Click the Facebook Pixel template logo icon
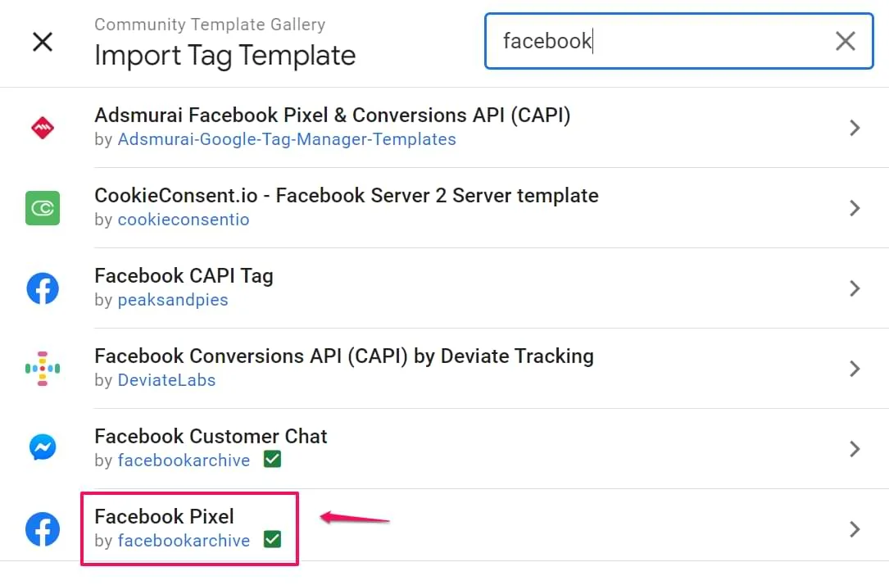Image resolution: width=889 pixels, height=585 pixels. point(42,528)
